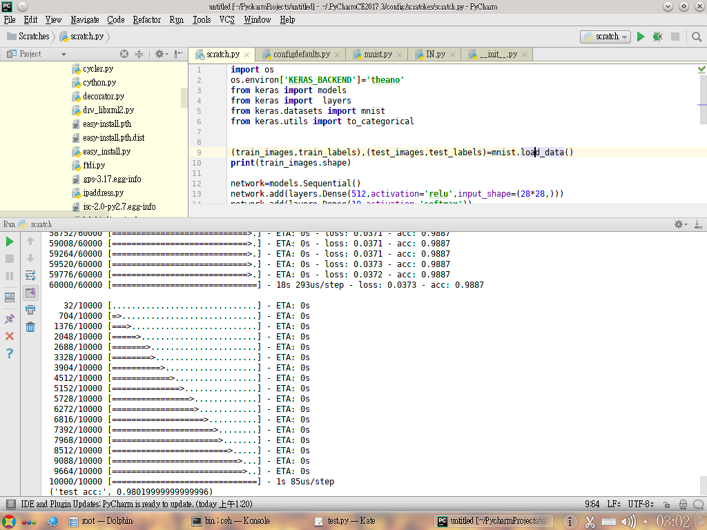Toggle scroll to end of console

30,293
